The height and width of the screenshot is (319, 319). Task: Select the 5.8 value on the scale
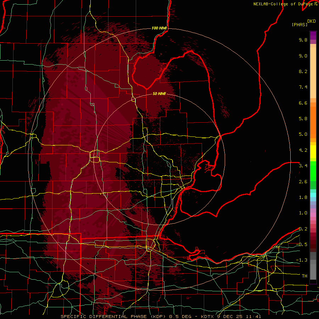coord(303,119)
